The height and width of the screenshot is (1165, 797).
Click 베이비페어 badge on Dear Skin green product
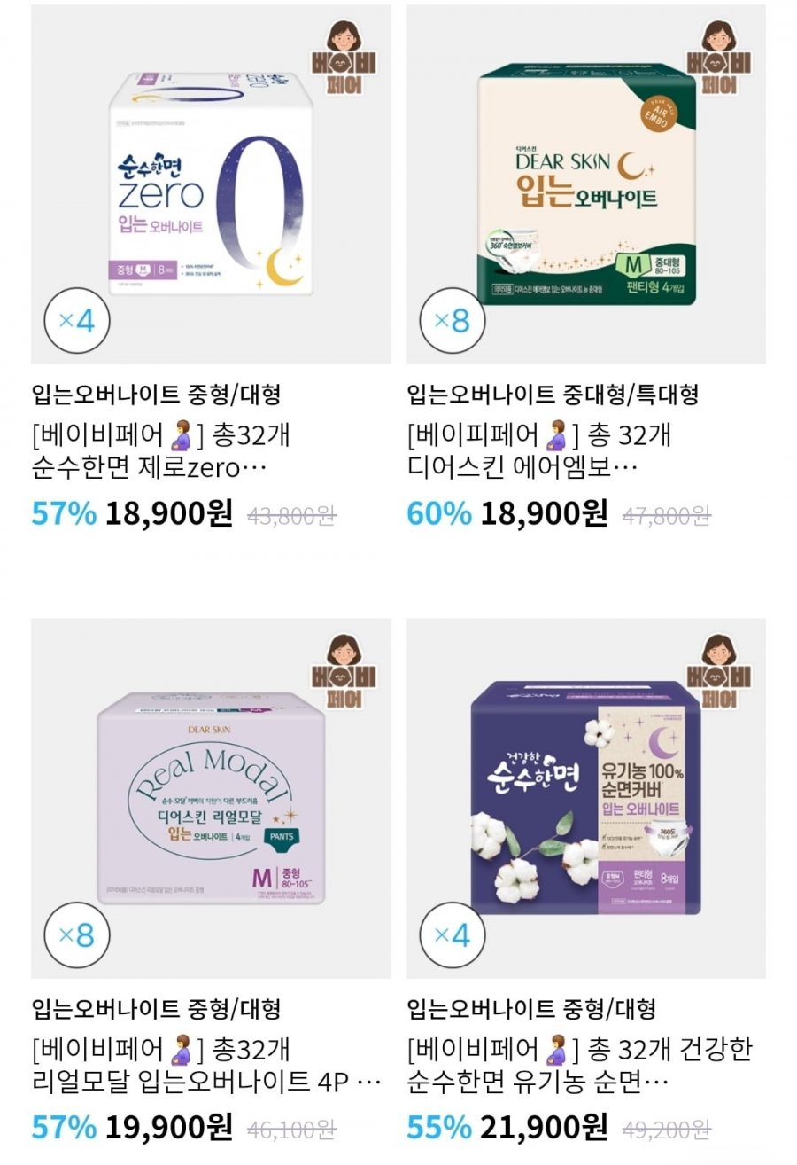click(x=724, y=58)
